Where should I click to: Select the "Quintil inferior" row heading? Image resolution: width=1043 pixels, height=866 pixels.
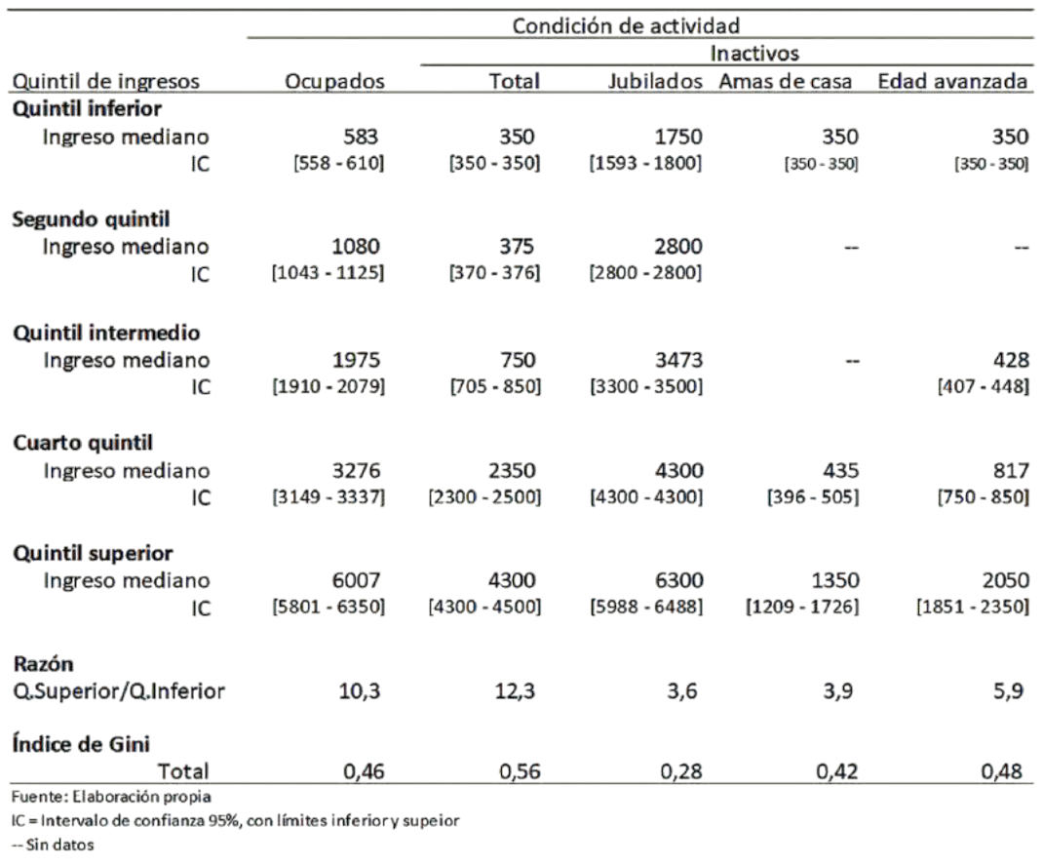pos(86,108)
